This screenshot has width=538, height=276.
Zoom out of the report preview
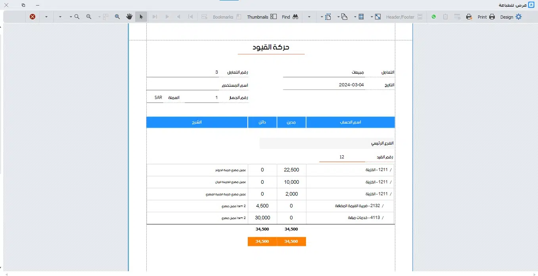(x=88, y=17)
